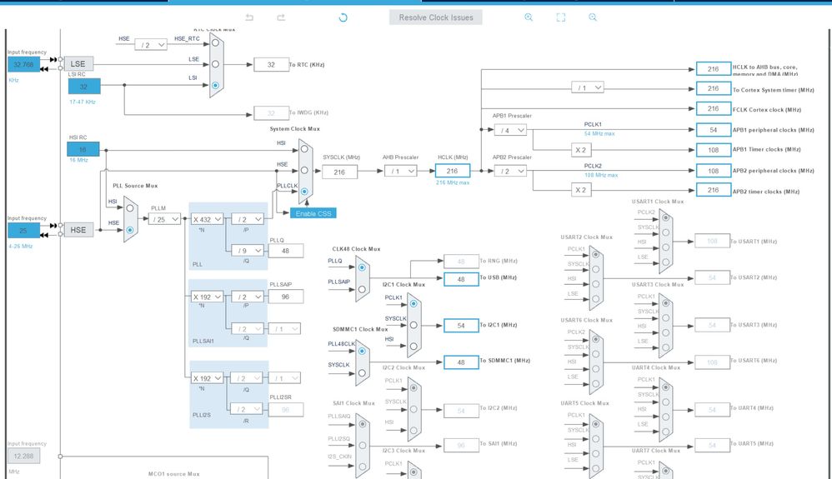The width and height of the screenshot is (832, 479).
Task: Click the To USB (MHz) 48 box
Action: pyautogui.click(x=461, y=279)
